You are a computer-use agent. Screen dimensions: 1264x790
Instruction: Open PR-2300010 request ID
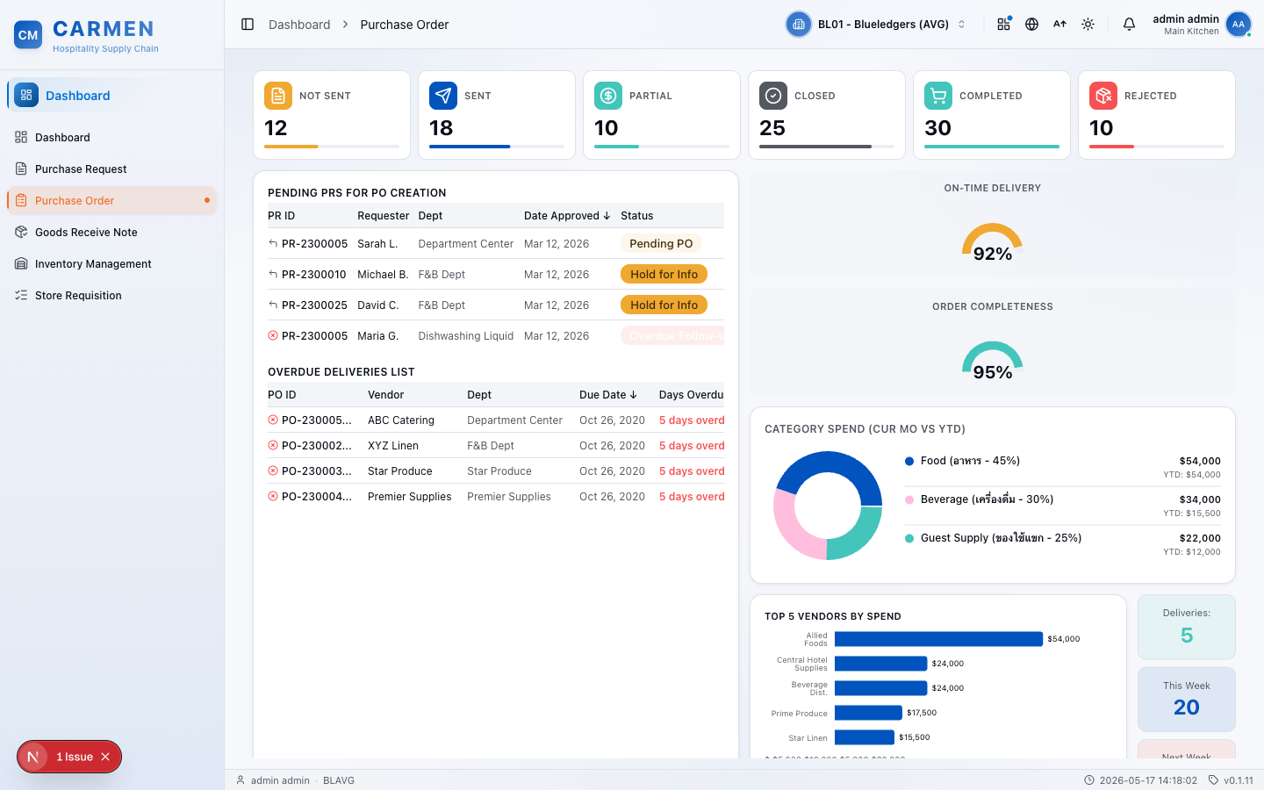314,275
